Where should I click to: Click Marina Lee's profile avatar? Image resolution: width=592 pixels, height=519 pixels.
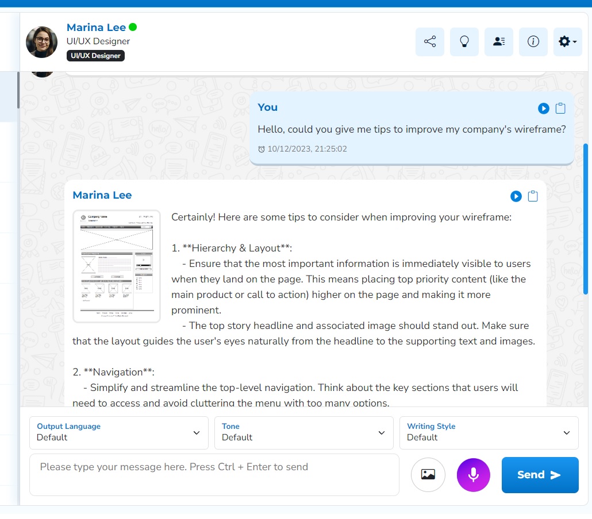pos(42,42)
